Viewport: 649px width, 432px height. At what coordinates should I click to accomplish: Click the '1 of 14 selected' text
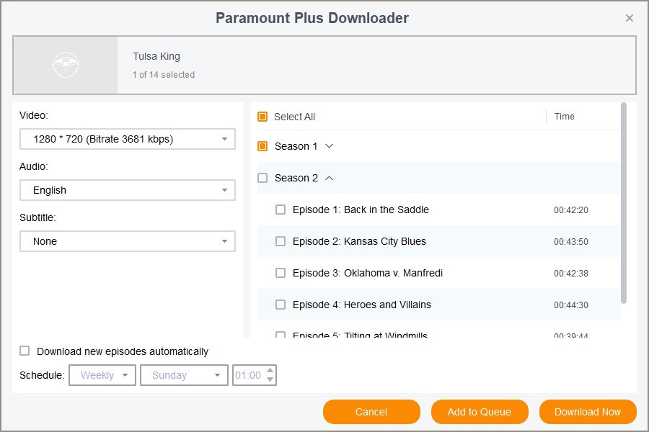pos(164,75)
